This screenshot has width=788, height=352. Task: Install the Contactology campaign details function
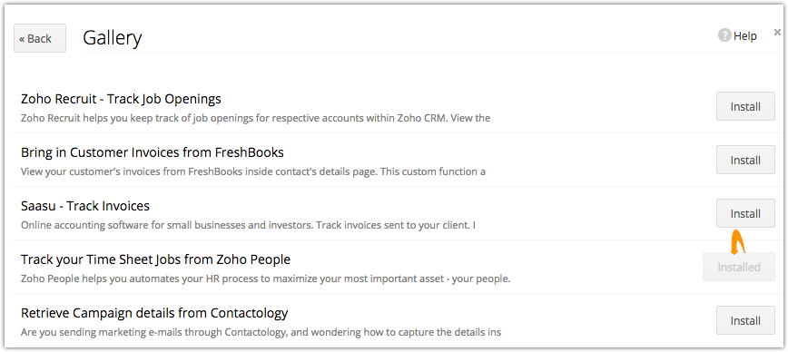pos(745,320)
